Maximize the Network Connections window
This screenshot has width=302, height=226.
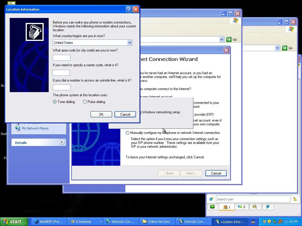click(231, 14)
